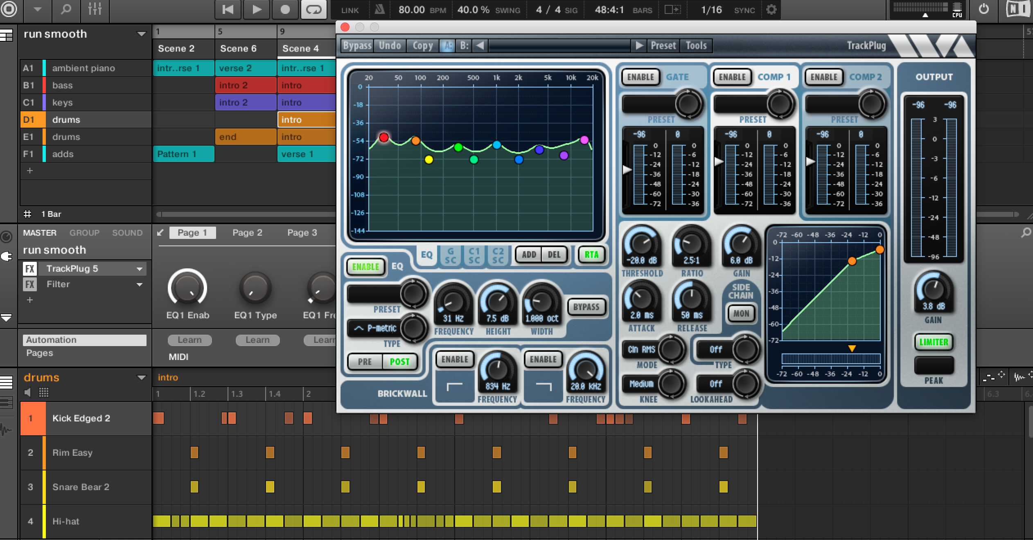
Task: Select the SOUND tab
Action: 127,233
